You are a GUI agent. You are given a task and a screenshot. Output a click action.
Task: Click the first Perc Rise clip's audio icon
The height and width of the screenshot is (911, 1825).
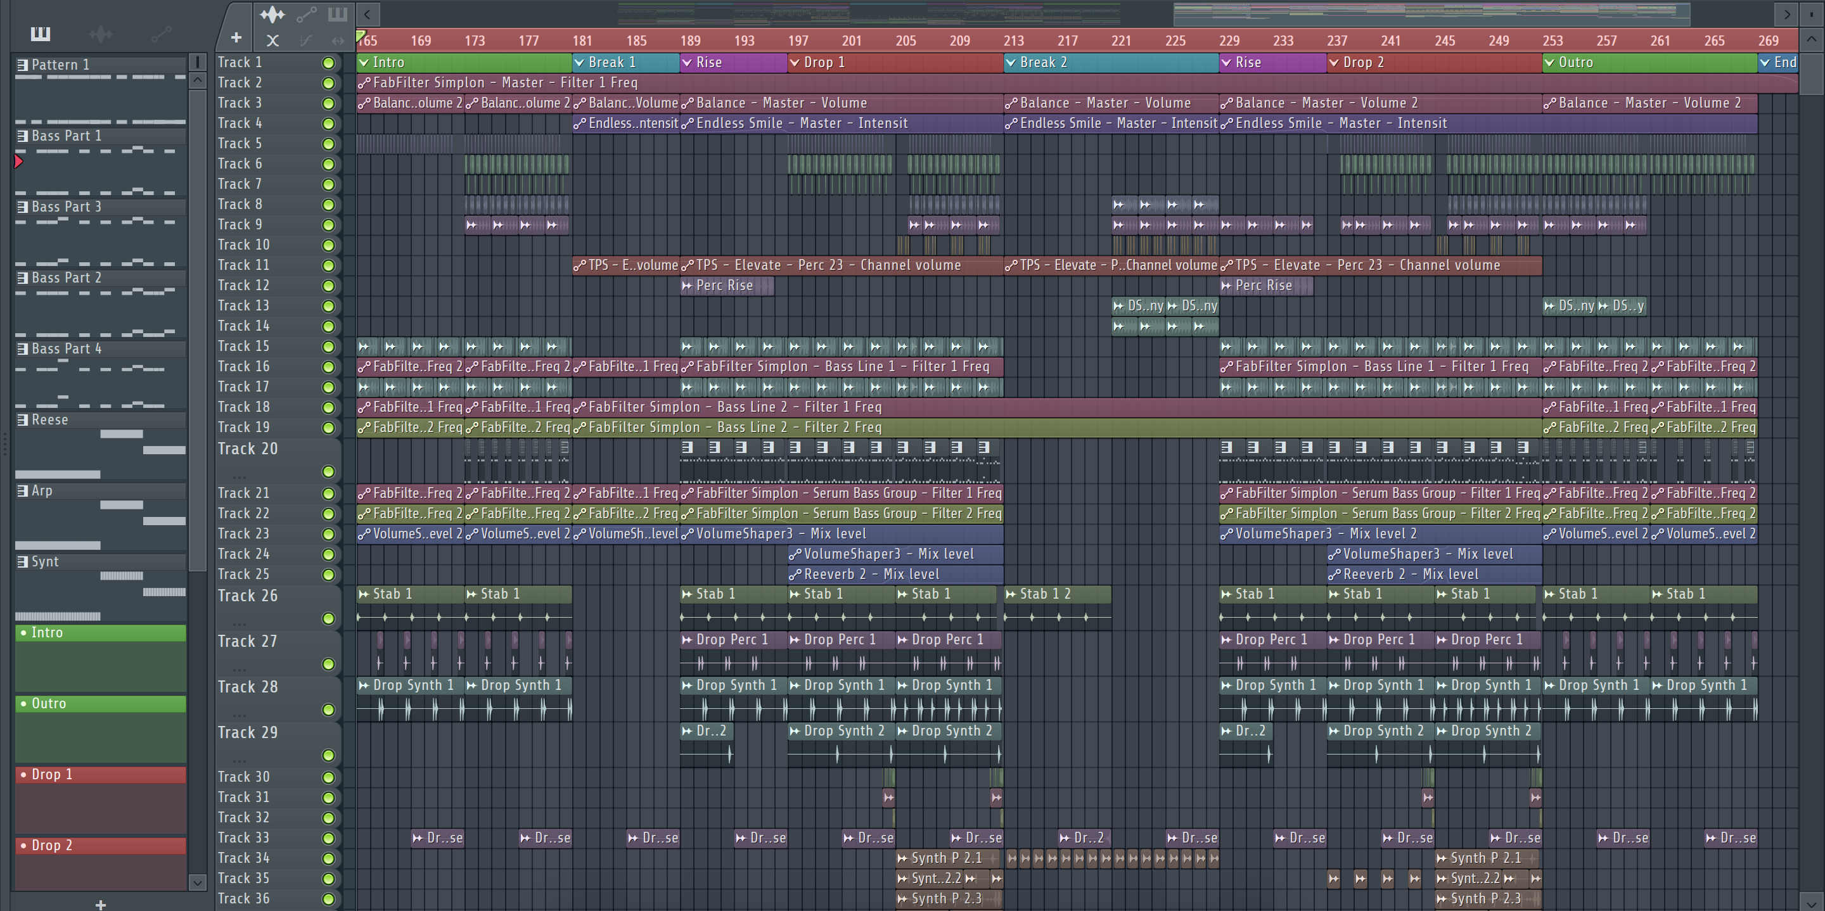point(687,286)
